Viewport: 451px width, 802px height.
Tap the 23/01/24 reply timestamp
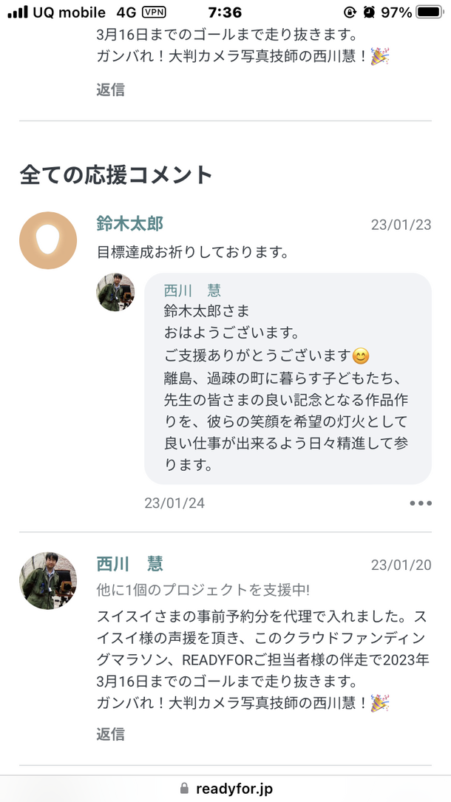click(x=174, y=503)
